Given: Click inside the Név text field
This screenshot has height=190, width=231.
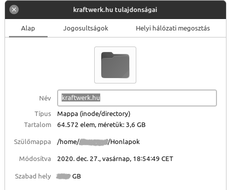Looking at the screenshot, I should coord(137,98).
